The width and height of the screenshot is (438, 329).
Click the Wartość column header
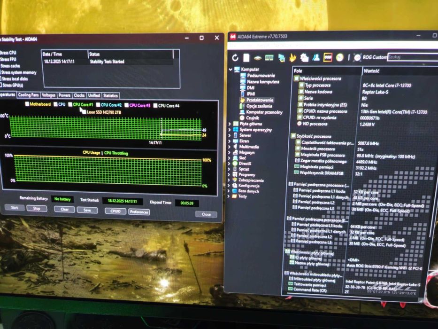click(x=400, y=71)
